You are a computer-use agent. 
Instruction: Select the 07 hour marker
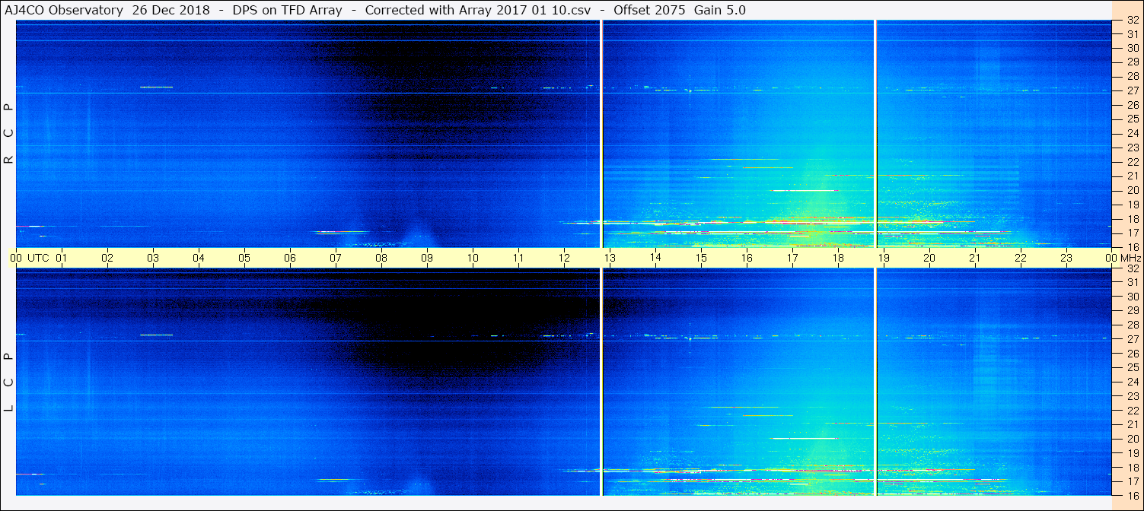pyautogui.click(x=336, y=258)
